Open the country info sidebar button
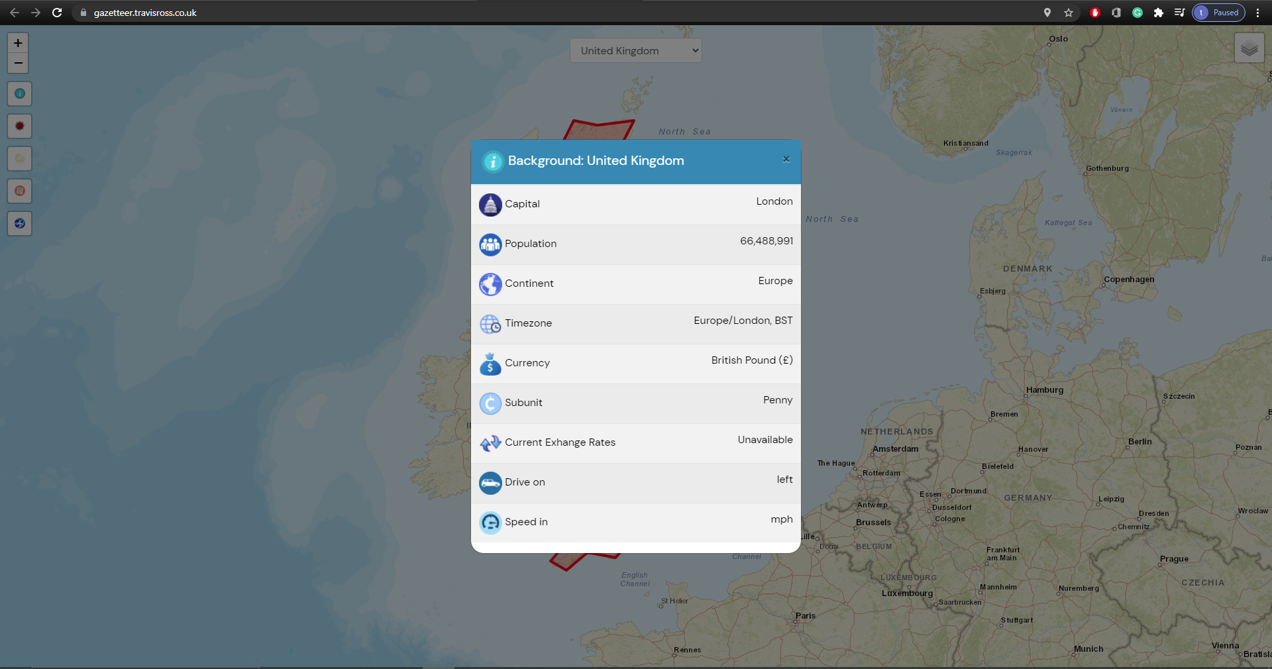Image resolution: width=1272 pixels, height=669 pixels. (x=20, y=93)
